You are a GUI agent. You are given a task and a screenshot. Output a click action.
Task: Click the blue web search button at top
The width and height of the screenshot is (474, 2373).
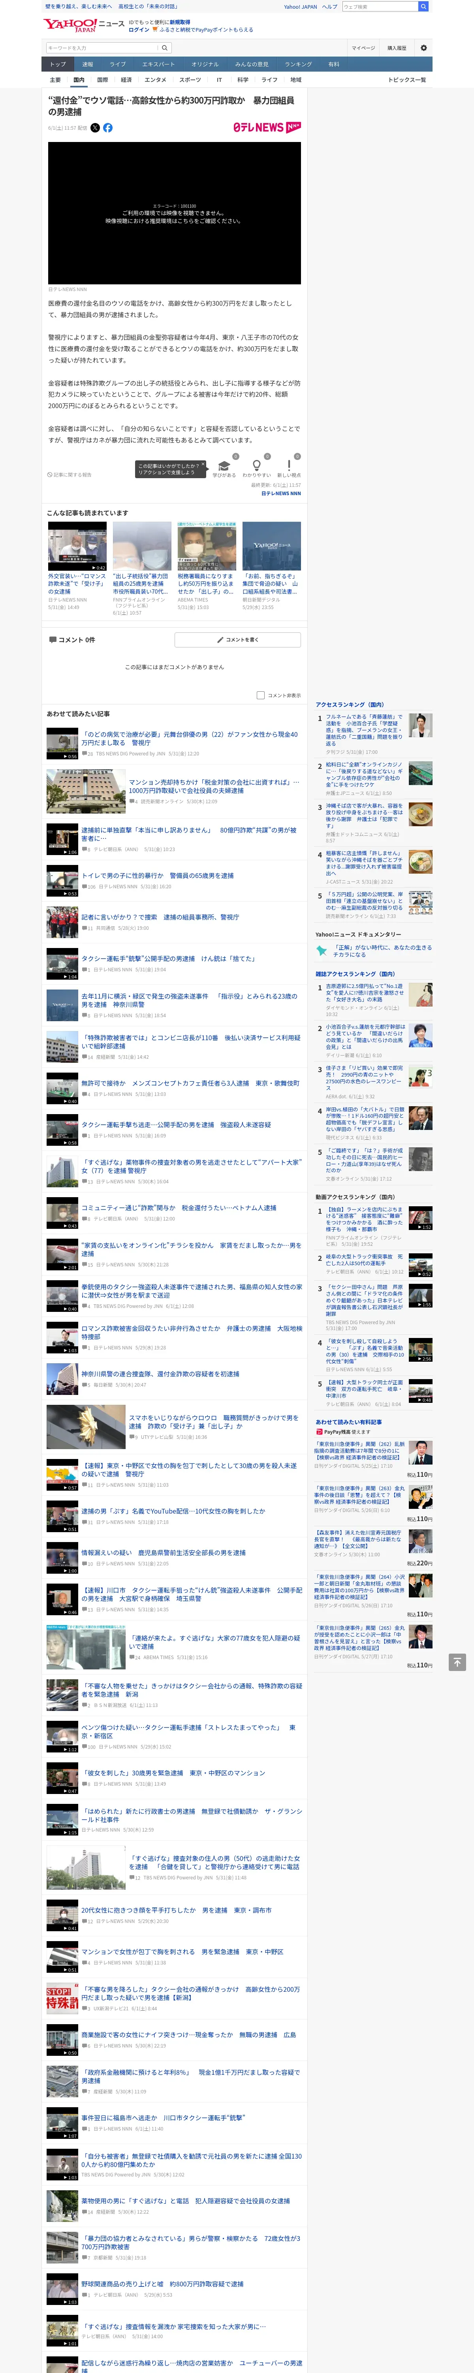(423, 6)
